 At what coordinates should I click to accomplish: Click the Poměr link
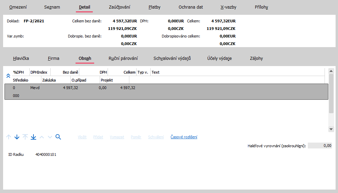(x=136, y=137)
